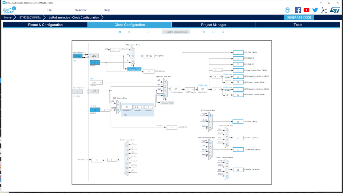Image resolution: width=343 pixels, height=193 pixels.
Task: Open the 10 years anniversary badge icon
Action: (x=287, y=10)
